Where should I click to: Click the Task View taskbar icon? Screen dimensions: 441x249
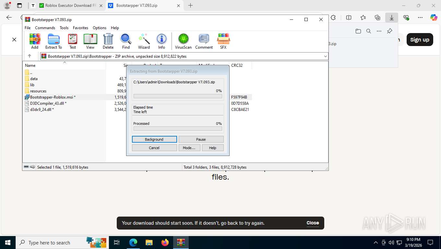tap(117, 243)
